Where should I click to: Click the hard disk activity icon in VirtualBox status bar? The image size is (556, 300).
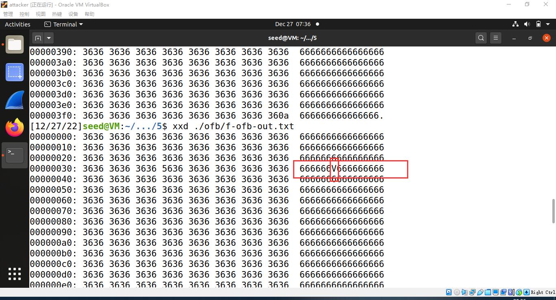[x=449, y=292]
